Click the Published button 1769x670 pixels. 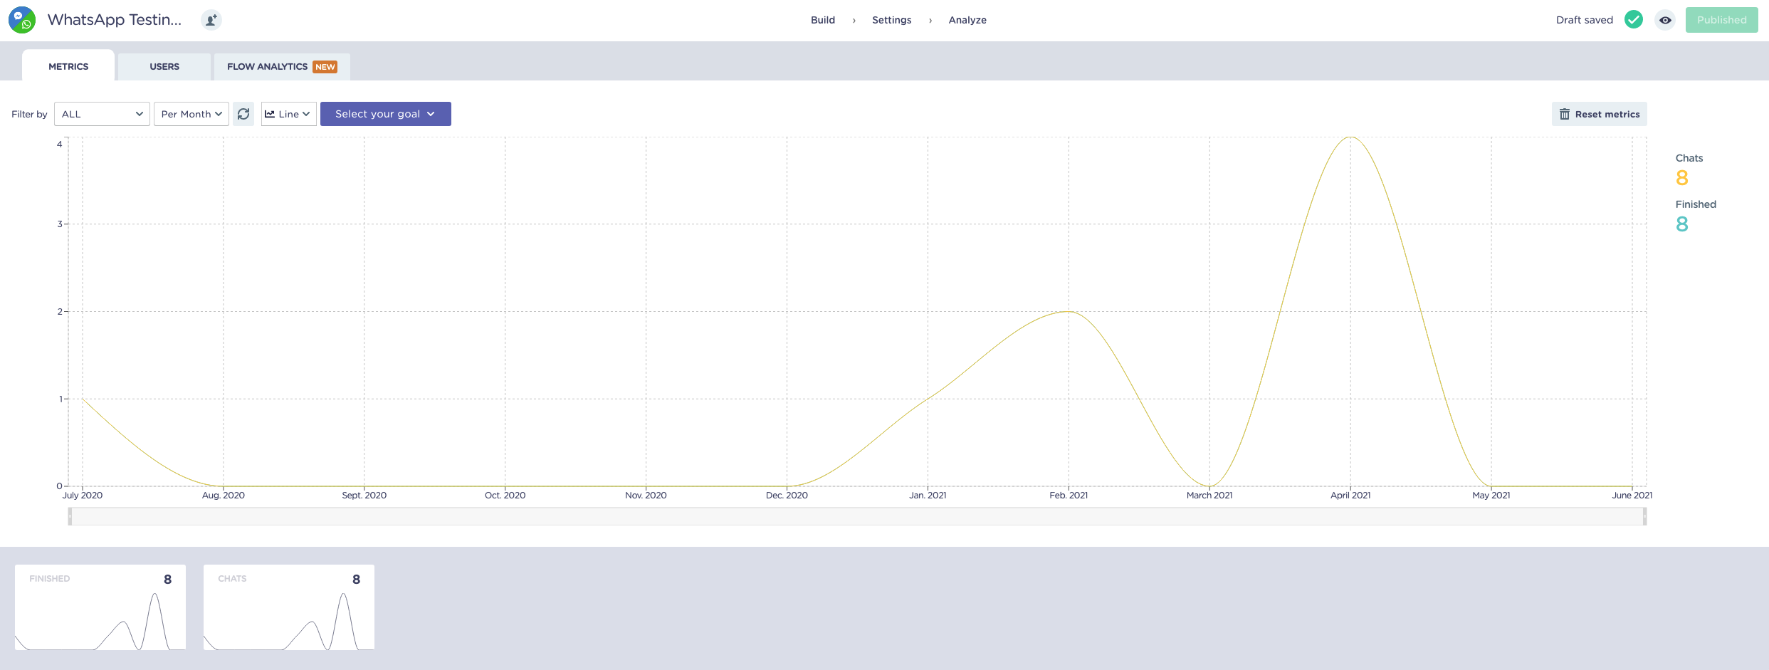1721,20
